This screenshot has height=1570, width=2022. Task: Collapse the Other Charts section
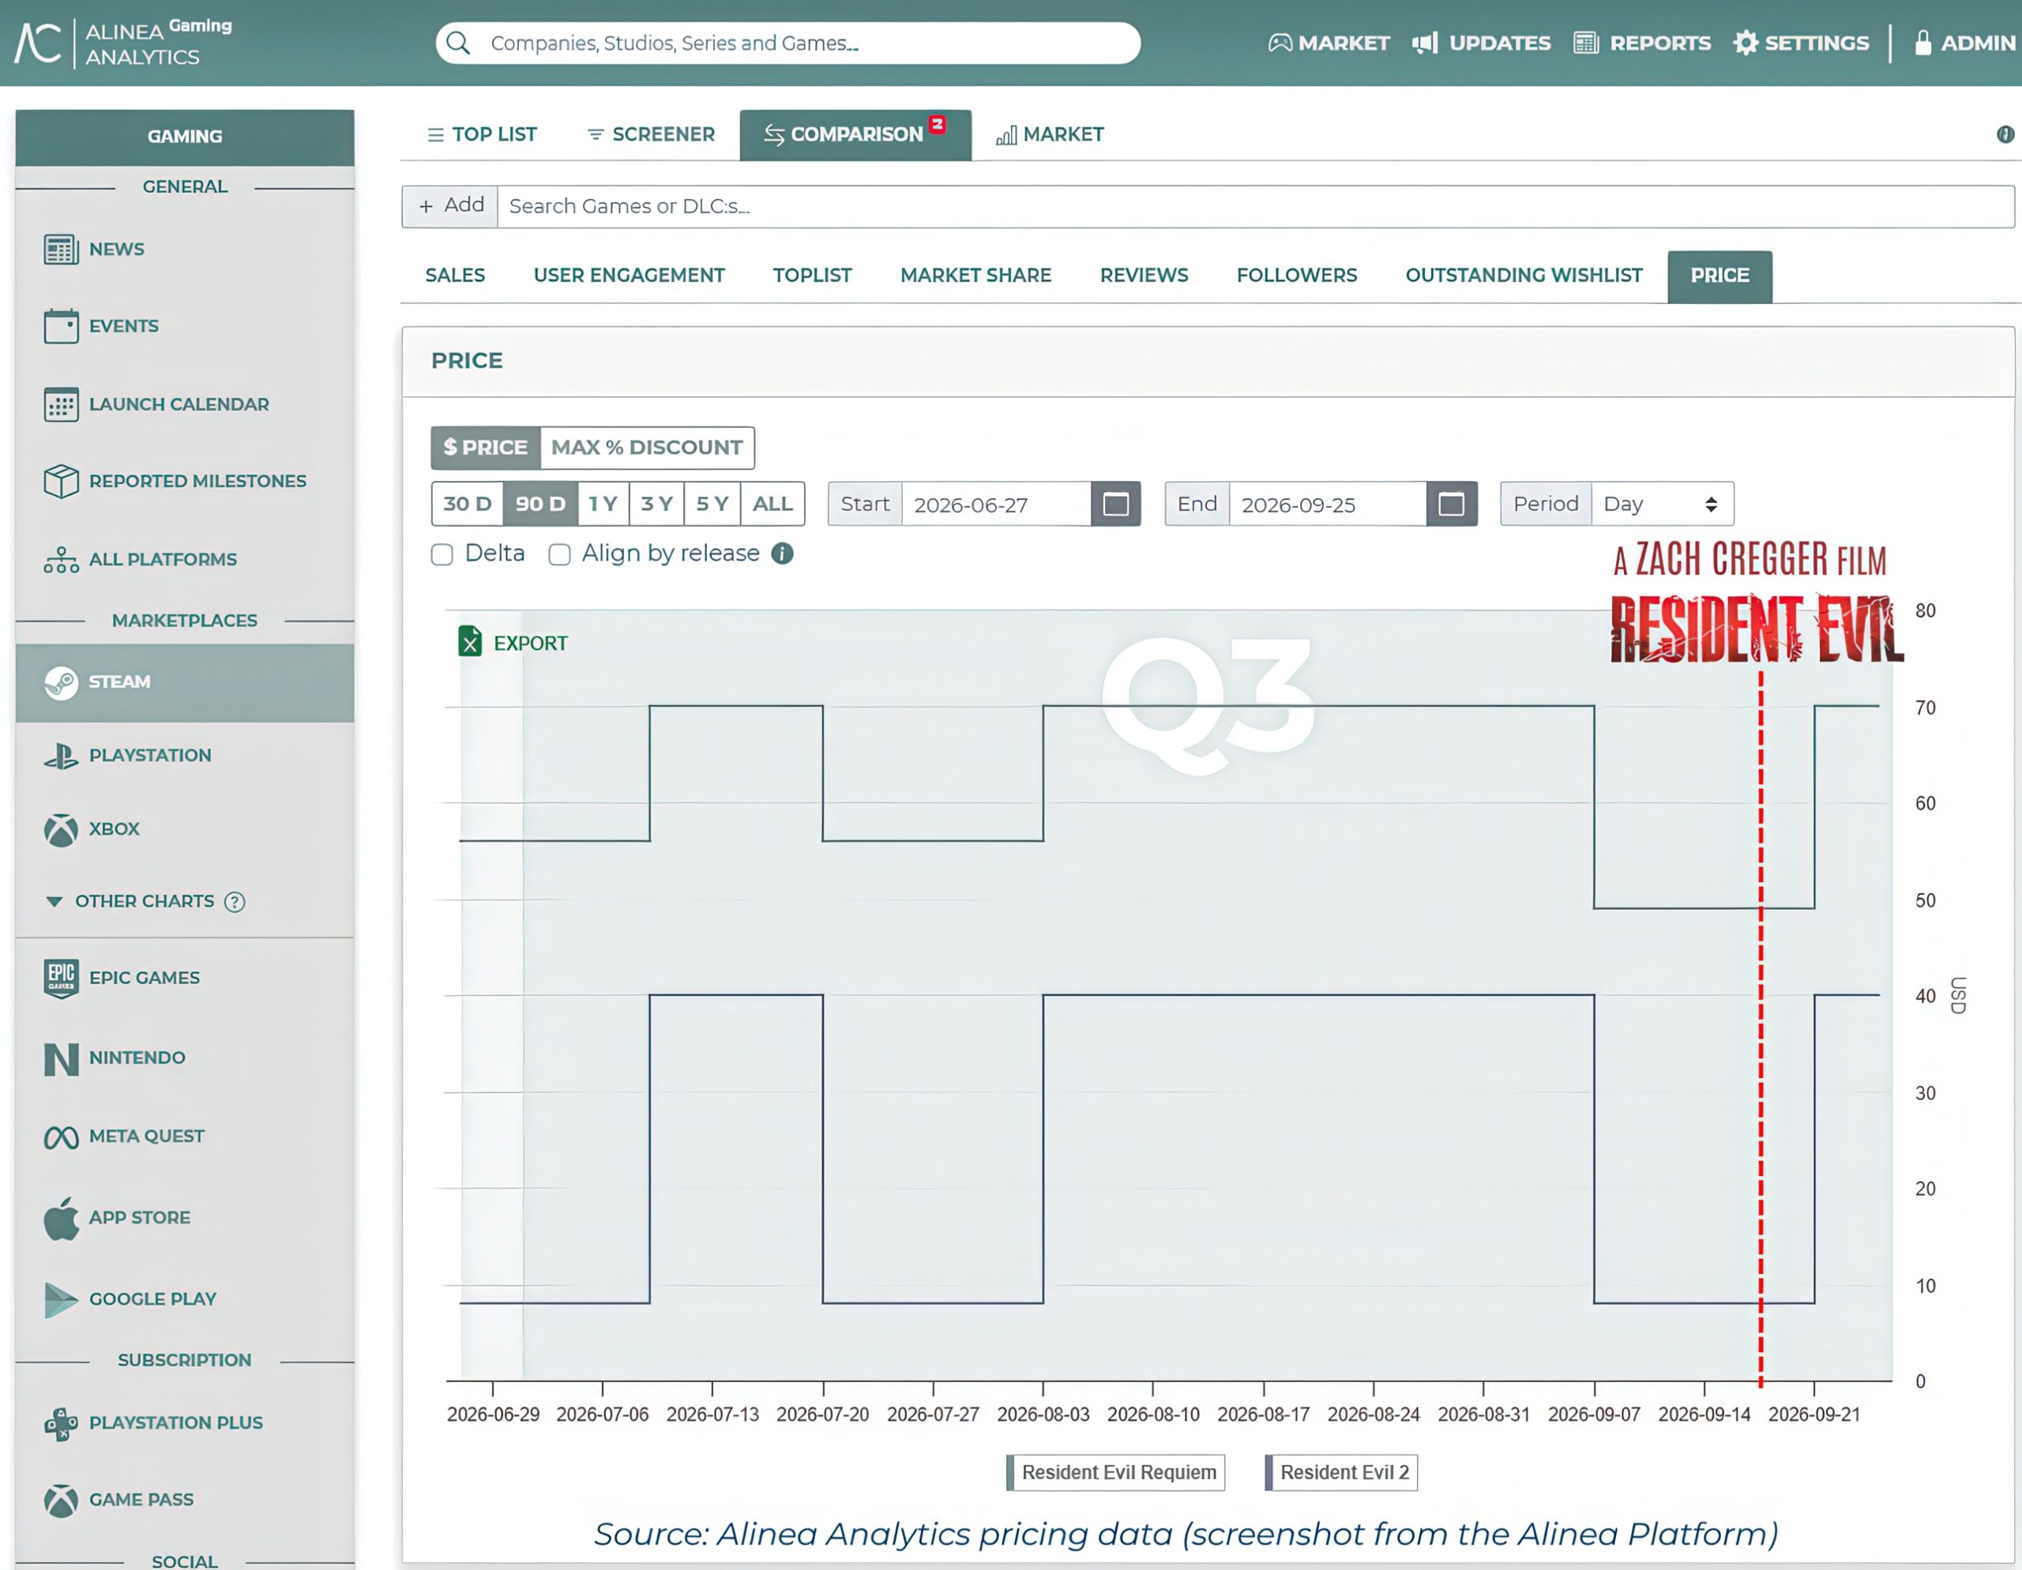(54, 902)
